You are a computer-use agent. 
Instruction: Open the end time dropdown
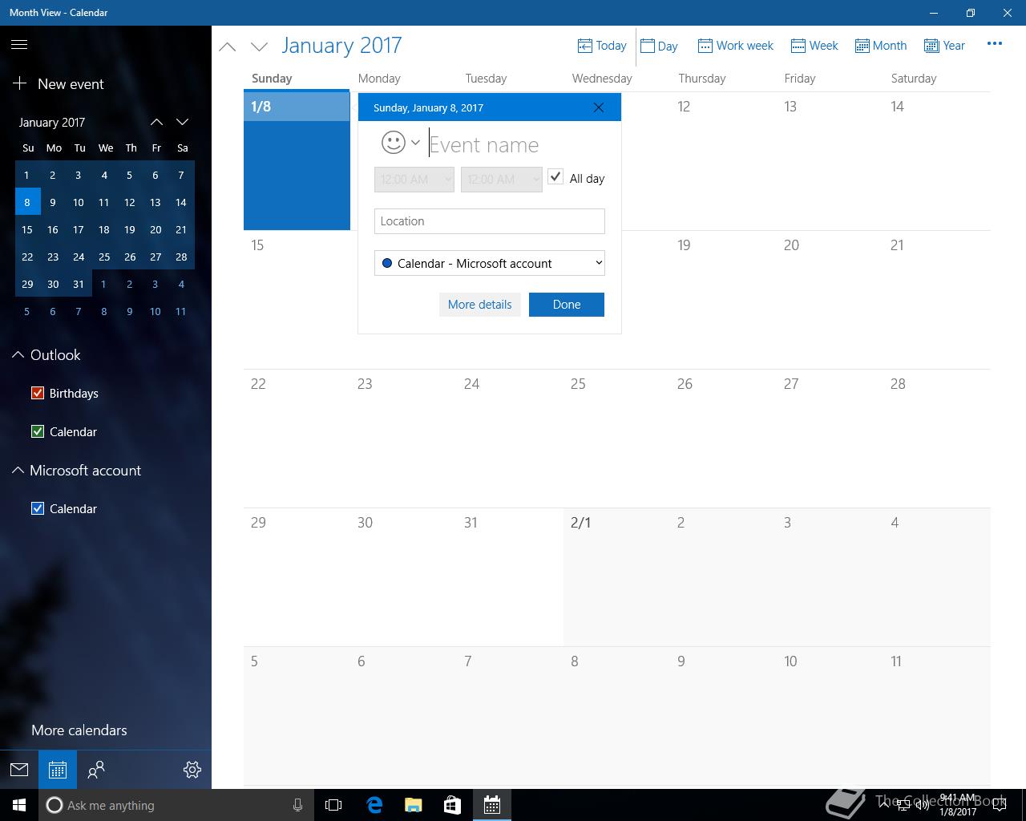coord(502,179)
